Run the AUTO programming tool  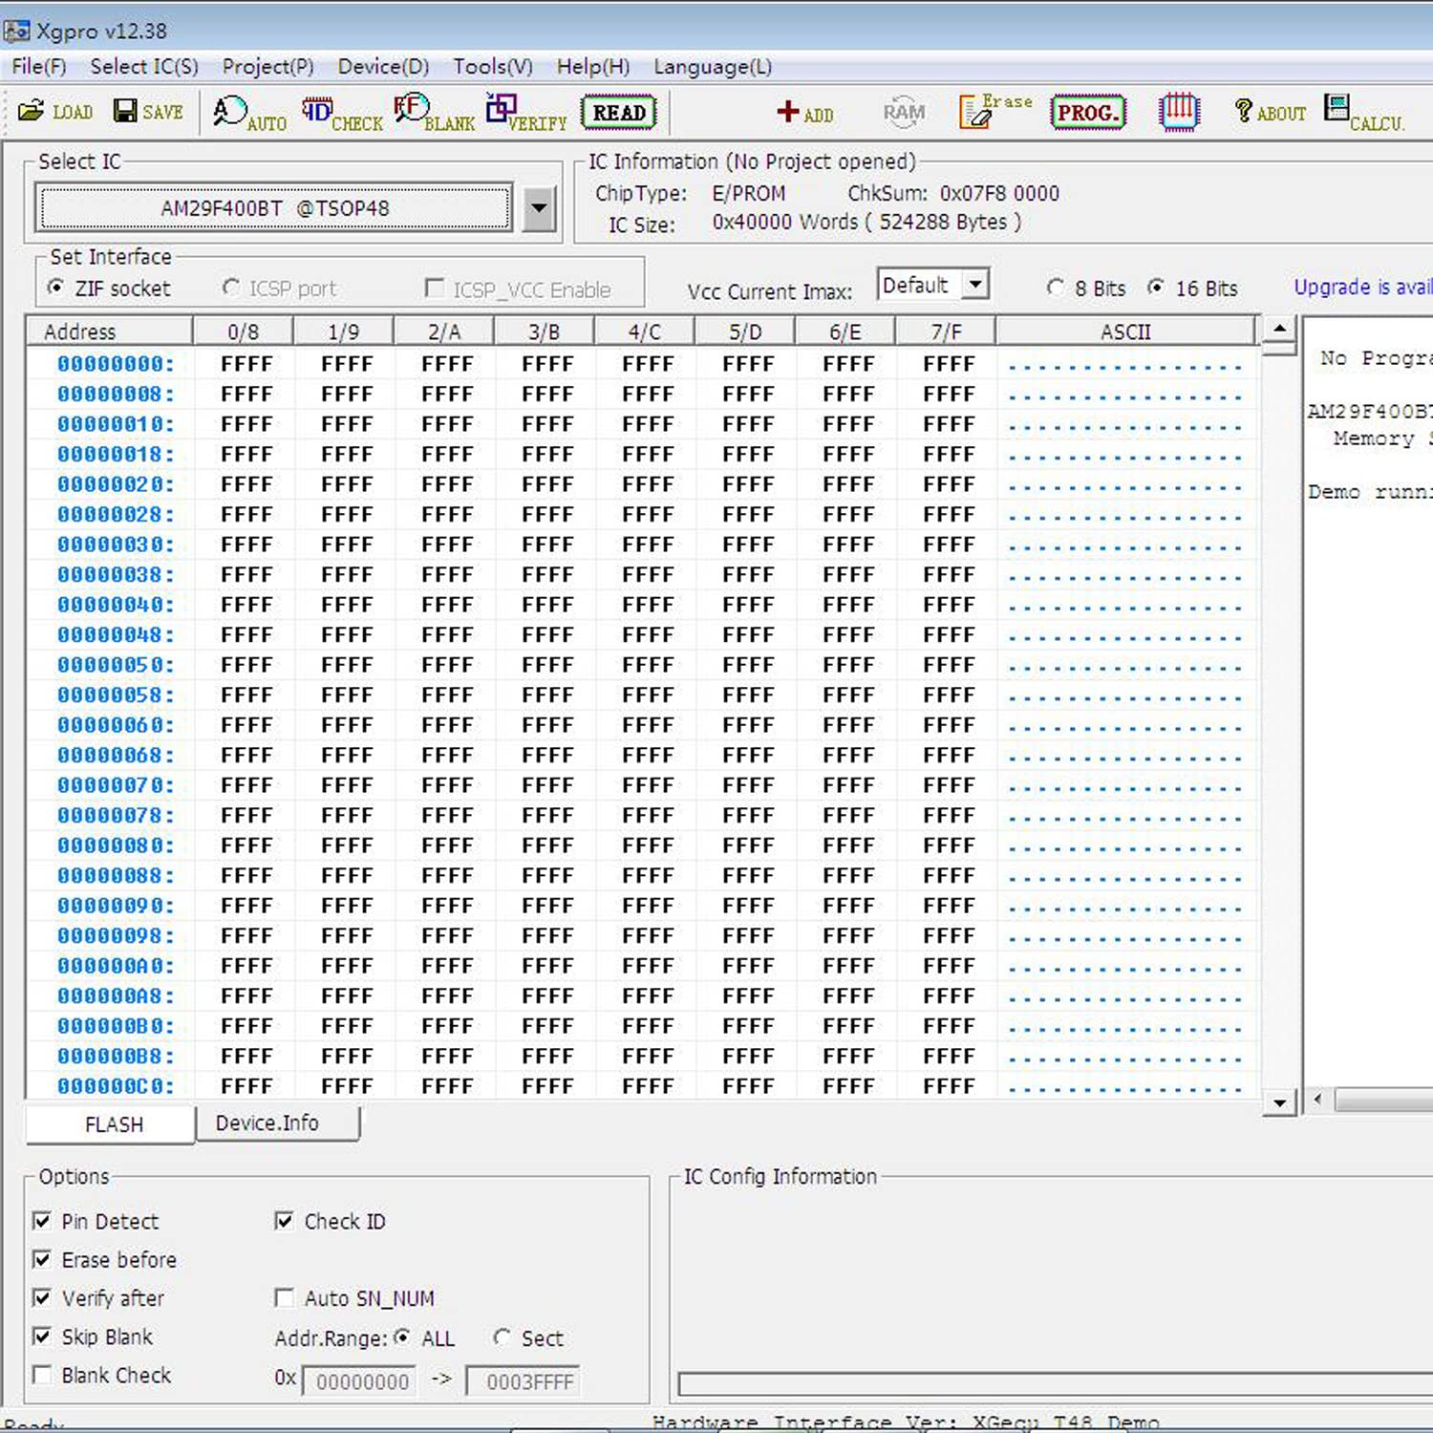(247, 114)
